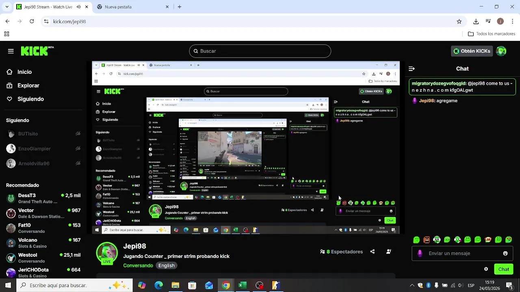
Task: Click the Buscar search field
Action: coord(260,51)
